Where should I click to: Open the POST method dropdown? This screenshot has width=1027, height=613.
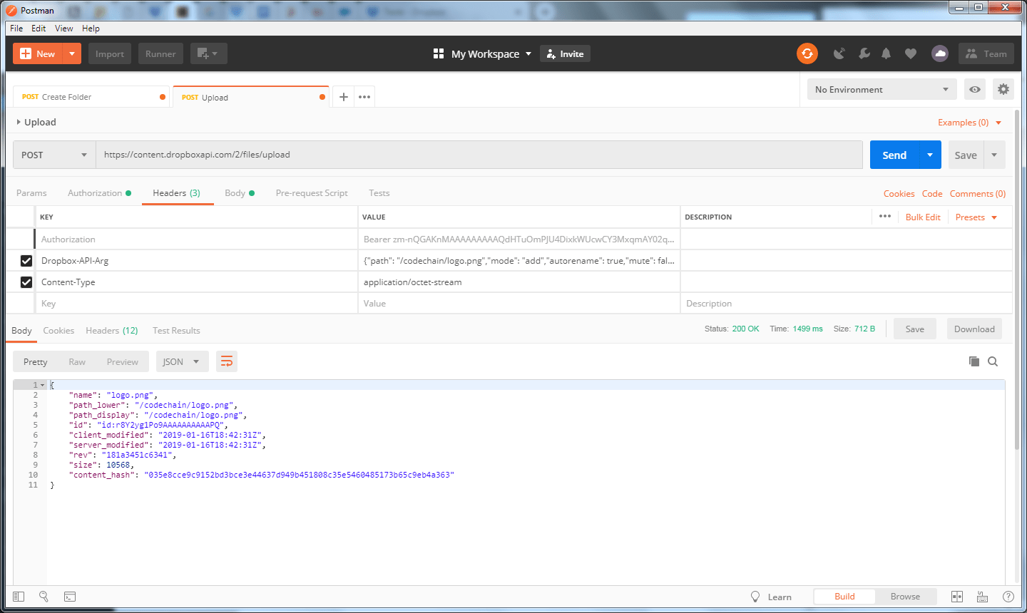pyautogui.click(x=54, y=155)
